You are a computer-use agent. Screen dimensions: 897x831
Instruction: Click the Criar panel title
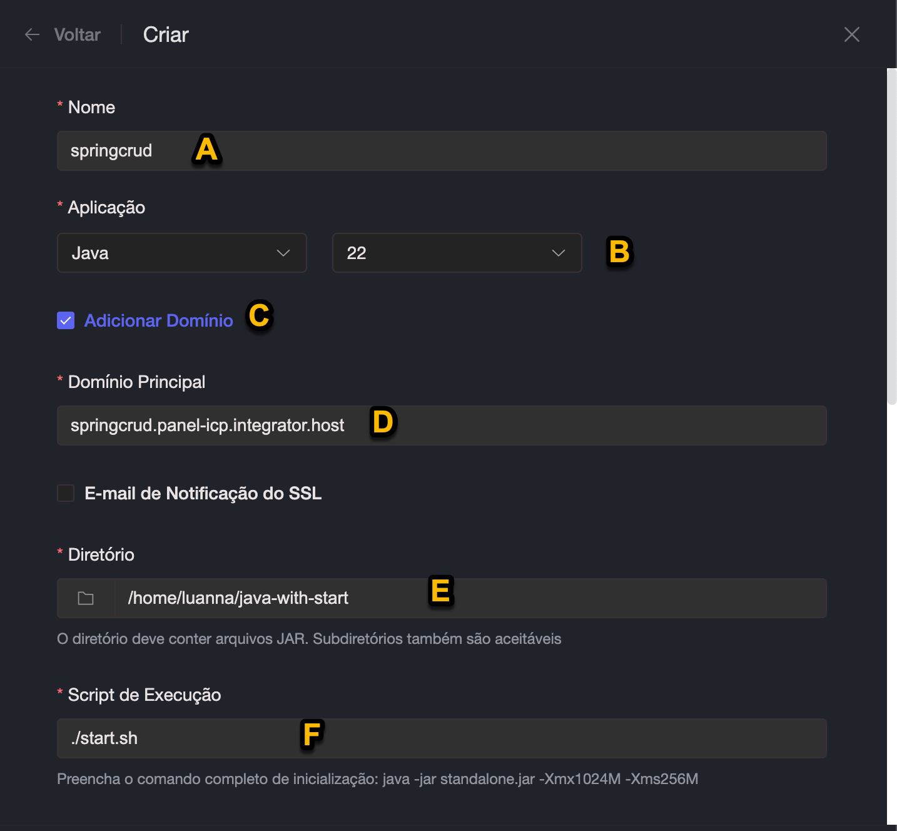[166, 35]
